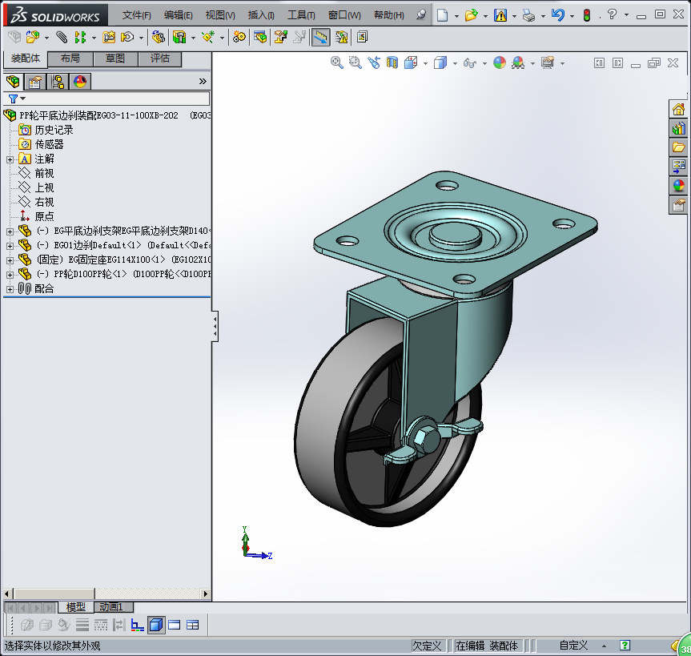Switch to the 草图 command tab
Screen dimensions: 691x656
[x=115, y=58]
